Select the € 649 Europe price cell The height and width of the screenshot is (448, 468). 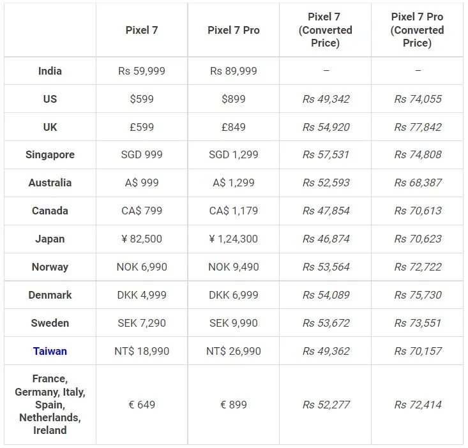coord(142,405)
